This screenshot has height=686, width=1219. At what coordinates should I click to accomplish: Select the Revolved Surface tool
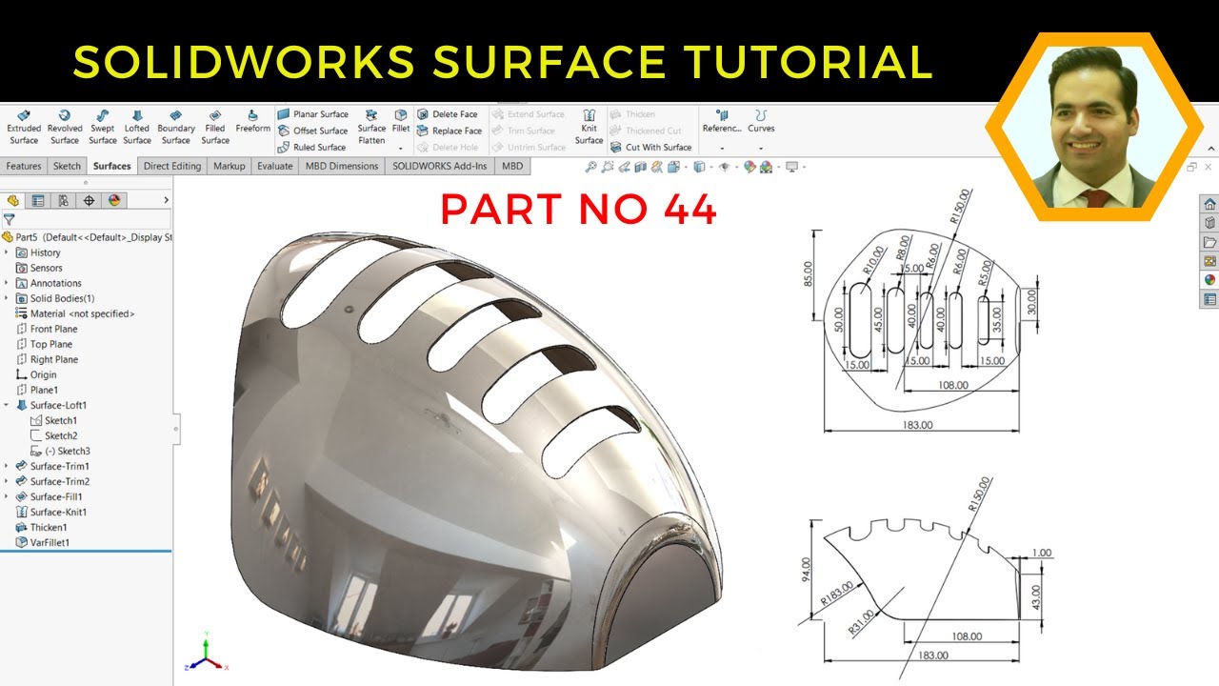click(x=65, y=128)
